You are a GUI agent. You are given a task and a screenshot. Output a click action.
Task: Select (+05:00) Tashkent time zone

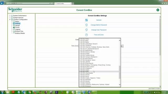99,45
